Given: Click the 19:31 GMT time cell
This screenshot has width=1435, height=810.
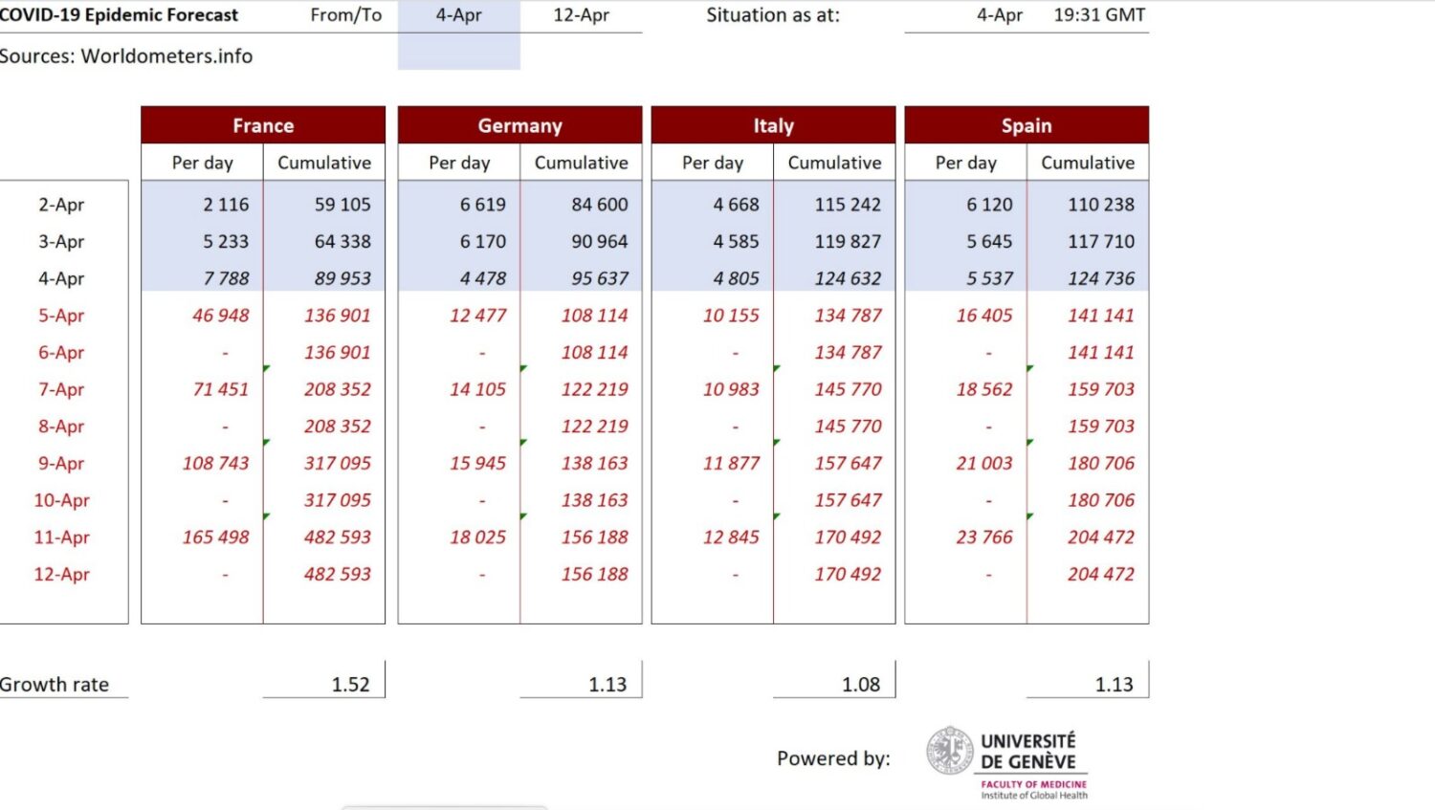Looking at the screenshot, I should (x=1099, y=15).
